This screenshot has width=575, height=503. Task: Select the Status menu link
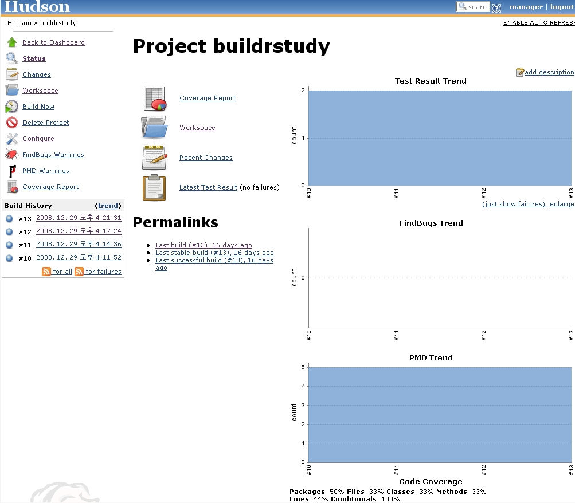click(x=34, y=58)
